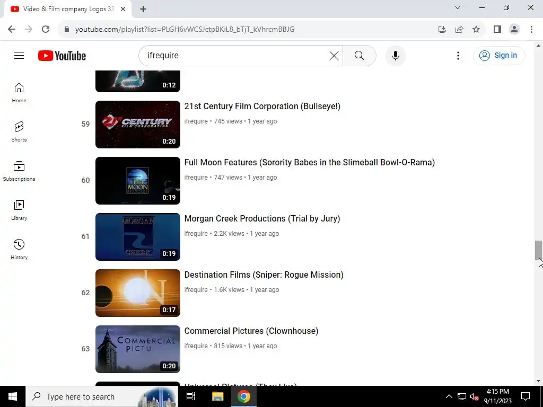Sign in to YouTube
The width and height of the screenshot is (543, 407).
(x=498, y=55)
